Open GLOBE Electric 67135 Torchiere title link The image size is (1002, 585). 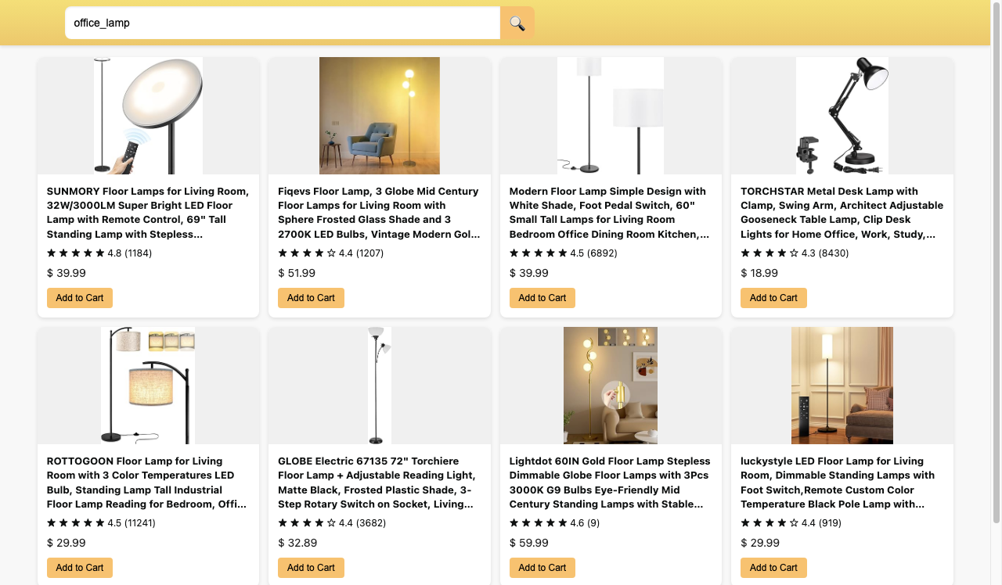point(379,483)
